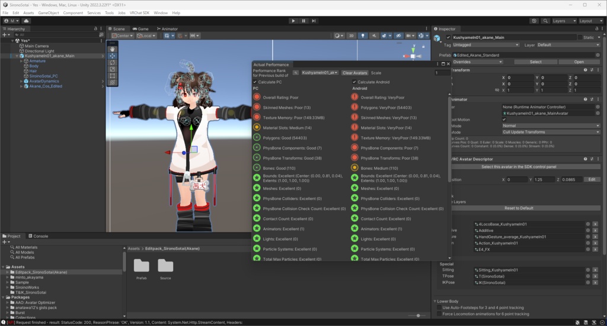The height and width of the screenshot is (326, 607).
Task: Click the Play button
Action: click(293, 21)
